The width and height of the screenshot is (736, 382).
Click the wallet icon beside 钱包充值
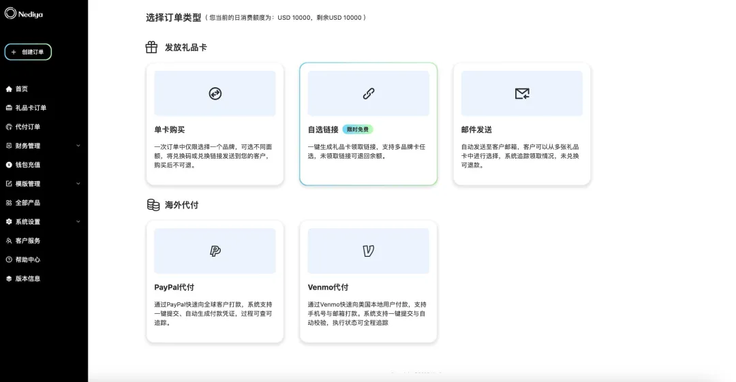pyautogui.click(x=9, y=165)
